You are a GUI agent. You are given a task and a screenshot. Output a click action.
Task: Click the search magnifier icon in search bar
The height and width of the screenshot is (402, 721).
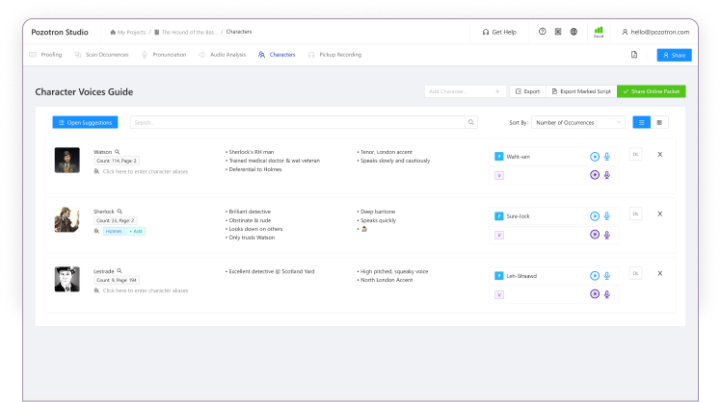470,122
